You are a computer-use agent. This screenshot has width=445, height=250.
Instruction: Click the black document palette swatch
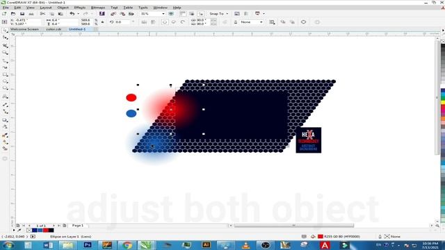(x=51, y=230)
